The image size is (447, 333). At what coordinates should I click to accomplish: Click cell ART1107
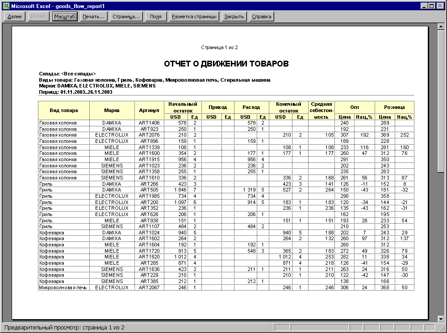149,226
